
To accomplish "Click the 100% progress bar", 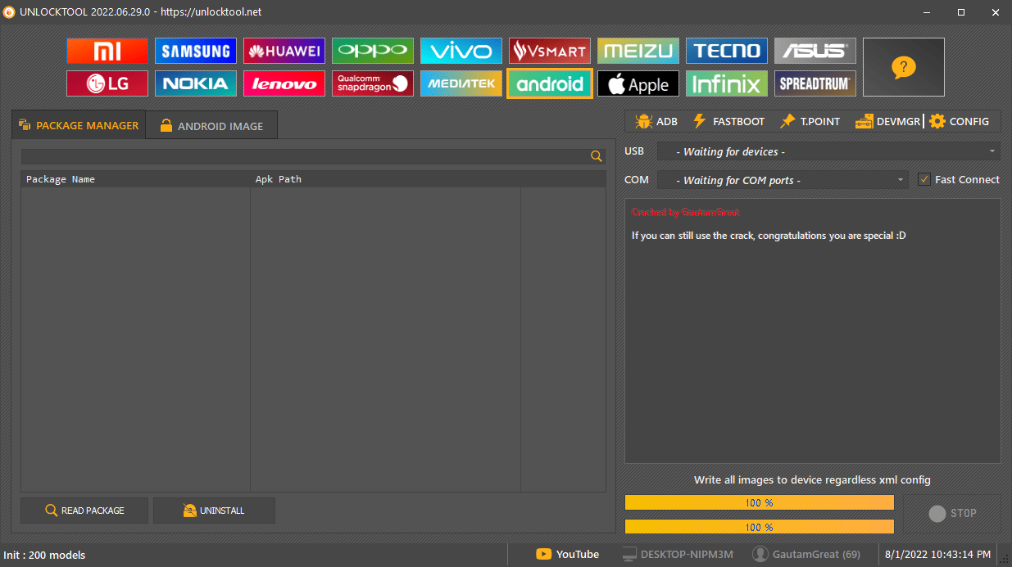I will point(760,502).
